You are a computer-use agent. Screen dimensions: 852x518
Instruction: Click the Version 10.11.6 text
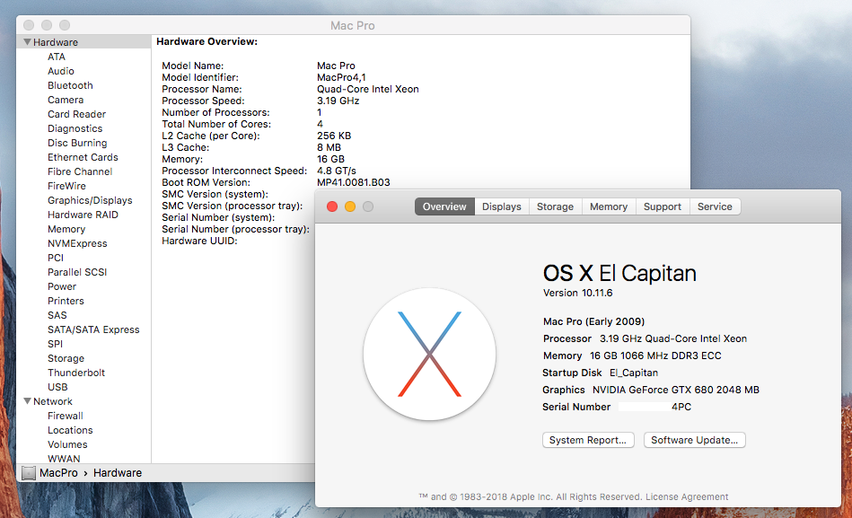pos(577,293)
